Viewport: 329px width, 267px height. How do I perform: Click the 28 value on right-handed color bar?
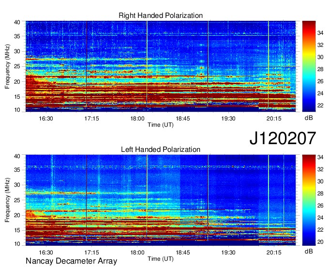320,69
